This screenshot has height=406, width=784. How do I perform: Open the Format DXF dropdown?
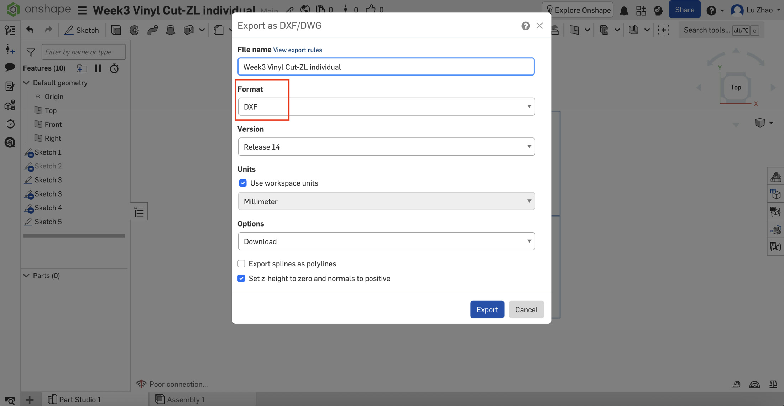pos(386,107)
